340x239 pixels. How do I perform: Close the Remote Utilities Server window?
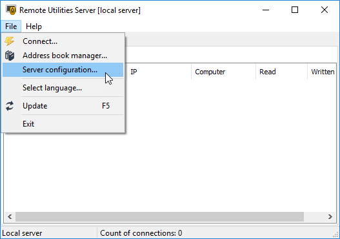click(x=325, y=10)
